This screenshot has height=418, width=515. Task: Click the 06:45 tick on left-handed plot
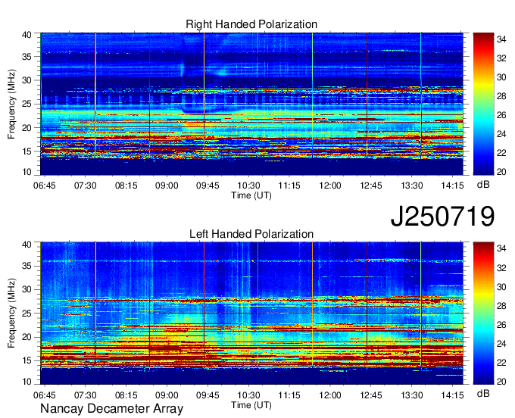(45, 395)
